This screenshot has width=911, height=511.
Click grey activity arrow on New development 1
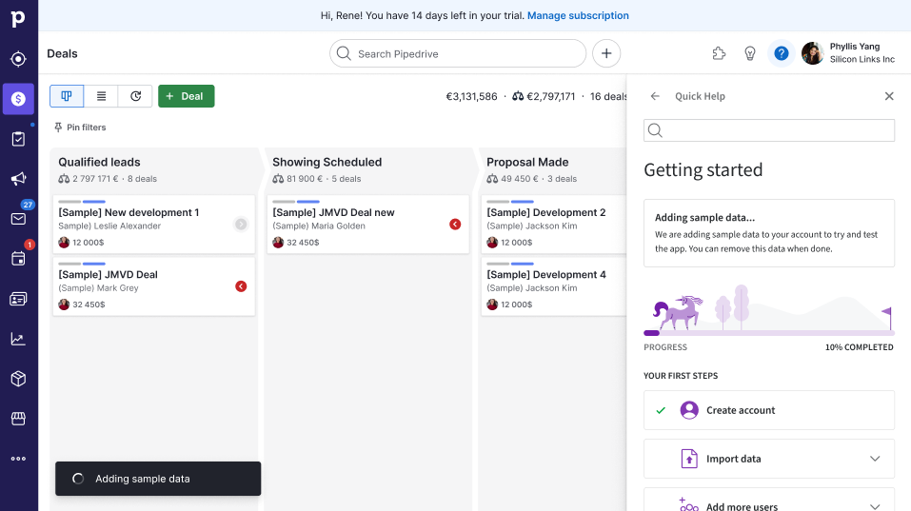241,225
